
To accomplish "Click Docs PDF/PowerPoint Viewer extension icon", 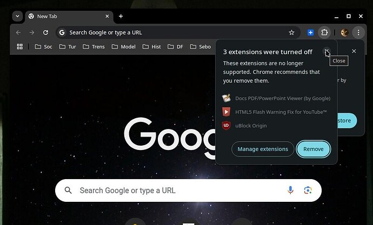I will point(226,98).
